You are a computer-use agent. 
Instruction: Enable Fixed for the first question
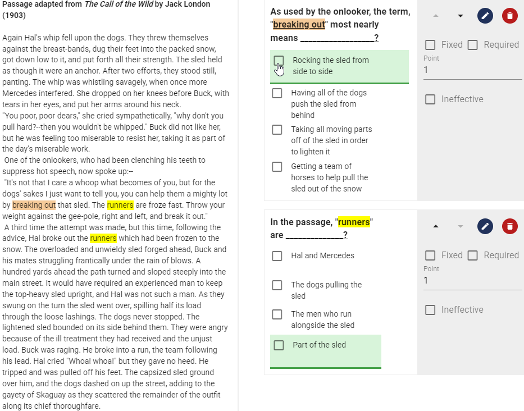430,45
